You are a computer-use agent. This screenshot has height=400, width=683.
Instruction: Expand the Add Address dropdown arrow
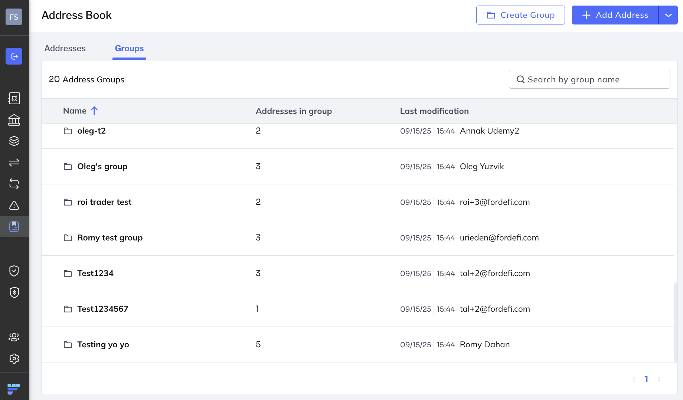[x=668, y=15]
